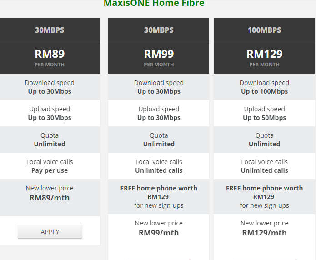Click the APPLY button for RM89 plan

[x=50, y=231]
